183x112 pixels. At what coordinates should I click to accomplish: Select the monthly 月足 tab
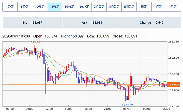pos(173,7)
